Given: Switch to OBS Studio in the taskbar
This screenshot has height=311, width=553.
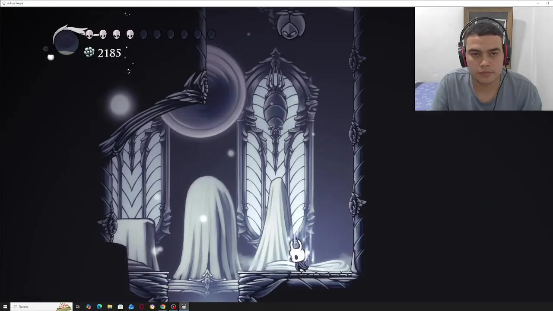Looking at the screenshot, I should (x=173, y=307).
